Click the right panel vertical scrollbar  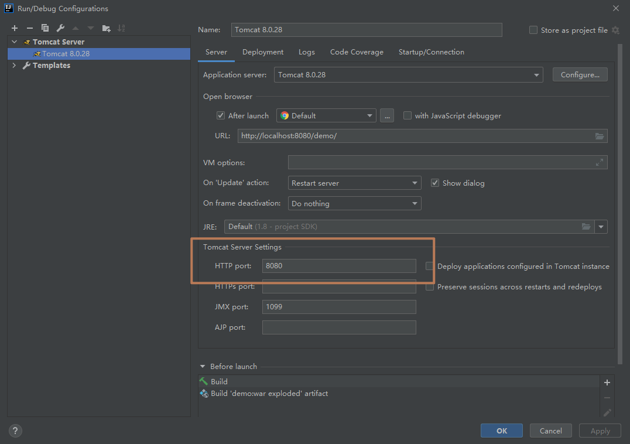620,204
